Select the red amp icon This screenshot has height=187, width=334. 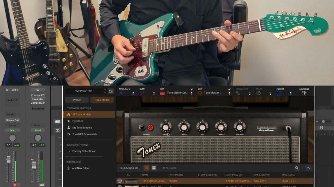point(162,93)
